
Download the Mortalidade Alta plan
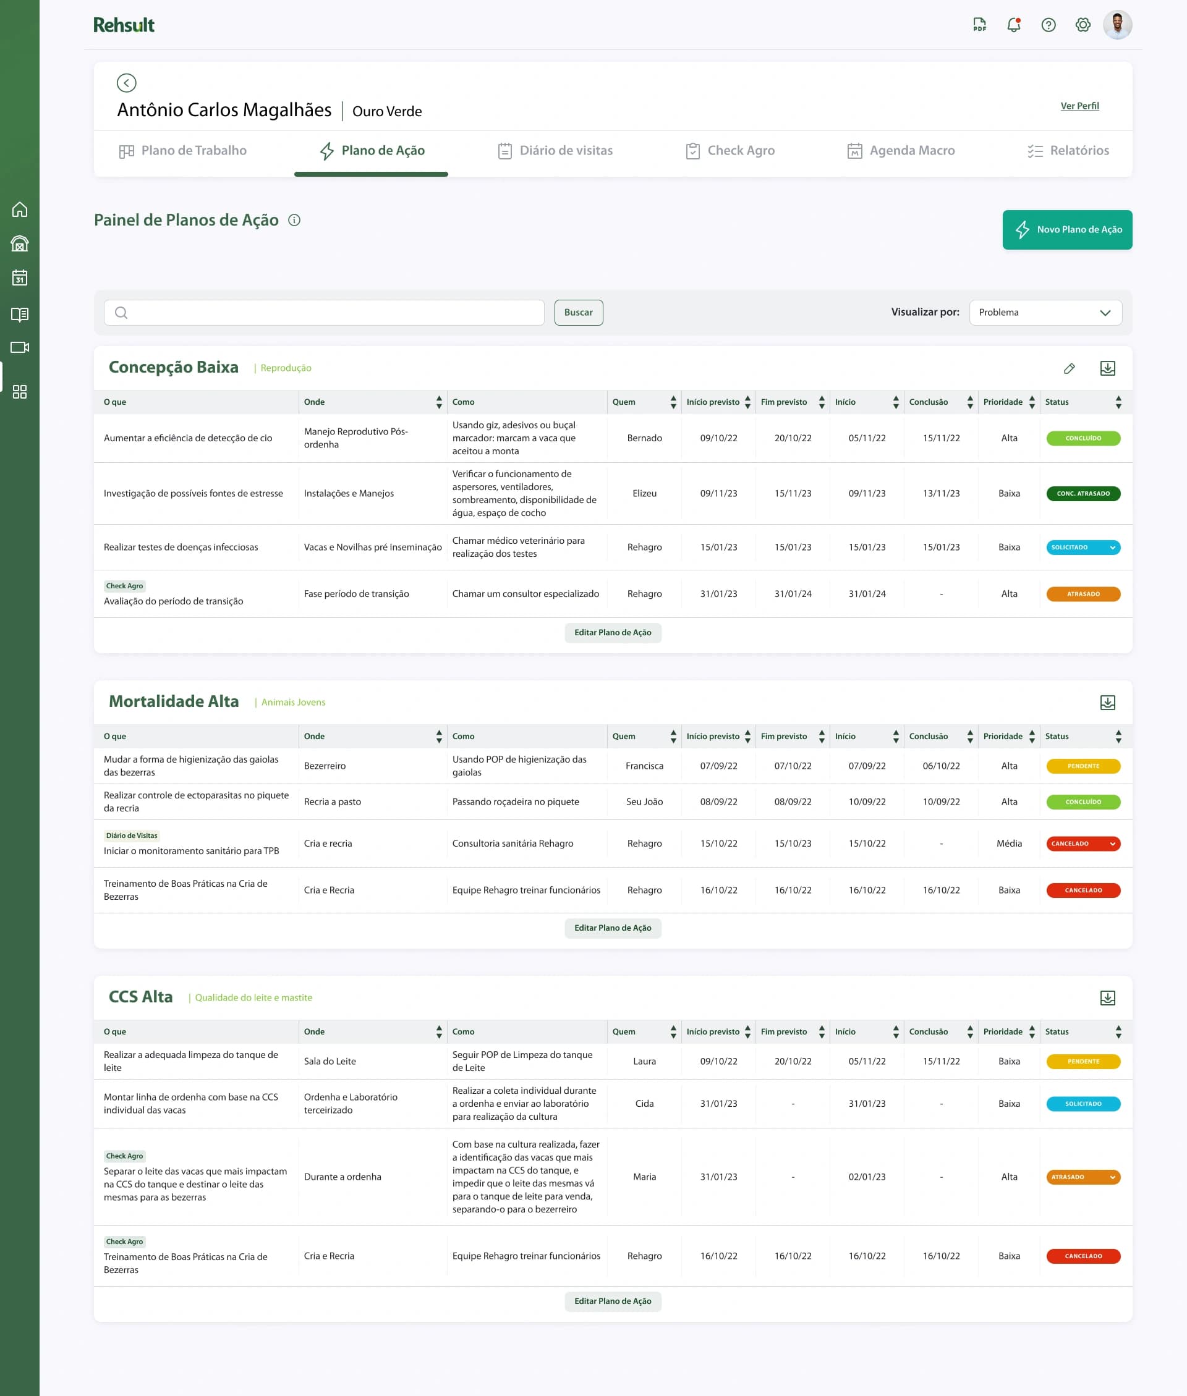point(1108,703)
